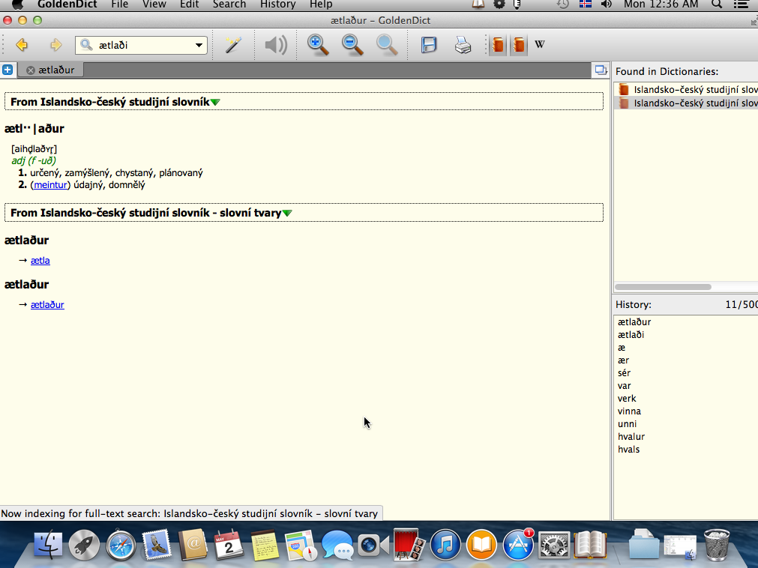
Task: Click the search field containing ætlaði
Action: pyautogui.click(x=141, y=46)
